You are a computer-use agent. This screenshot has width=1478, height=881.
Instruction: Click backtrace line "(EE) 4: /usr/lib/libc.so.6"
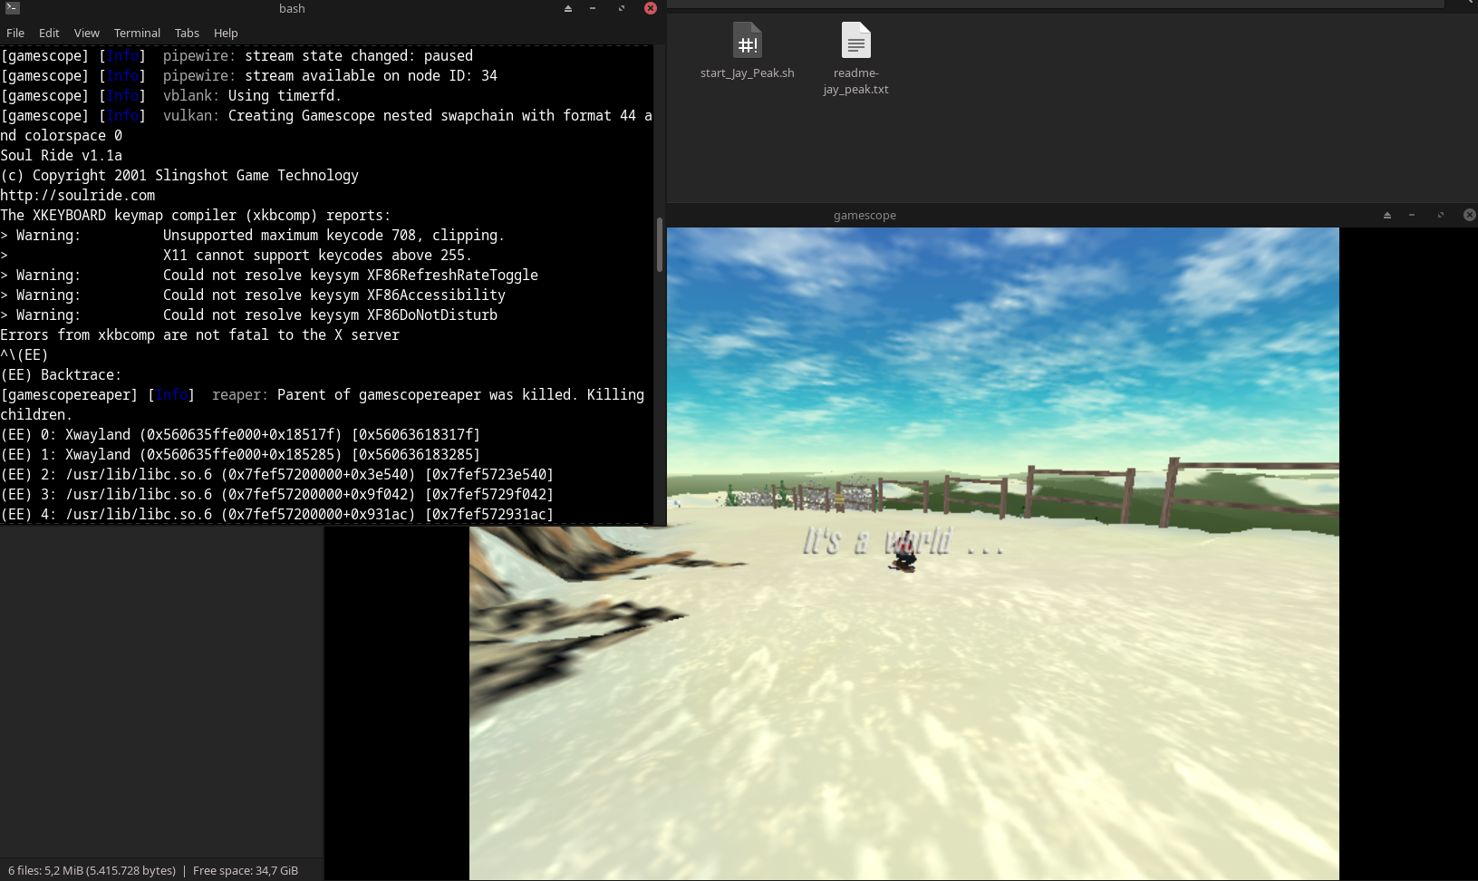[277, 514]
